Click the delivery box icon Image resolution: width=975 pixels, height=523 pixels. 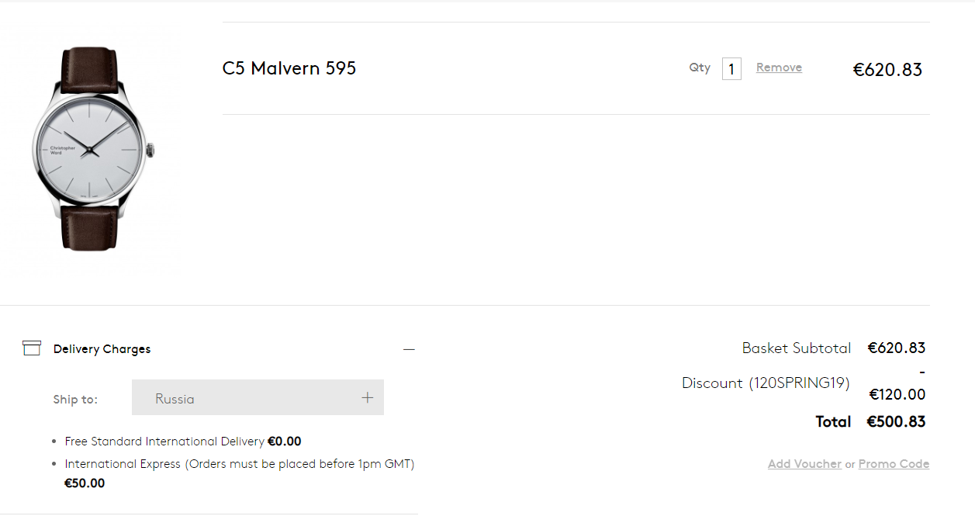pyautogui.click(x=31, y=348)
